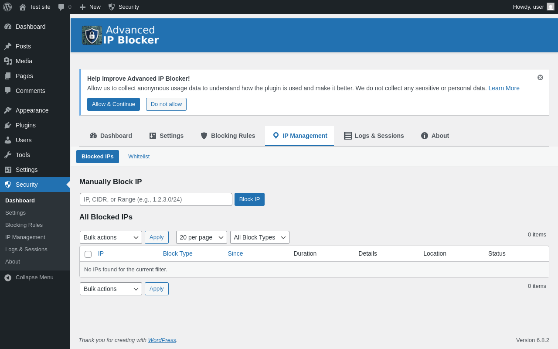Open Dashboard submenu item under Security
This screenshot has width=558, height=349.
(x=20, y=201)
